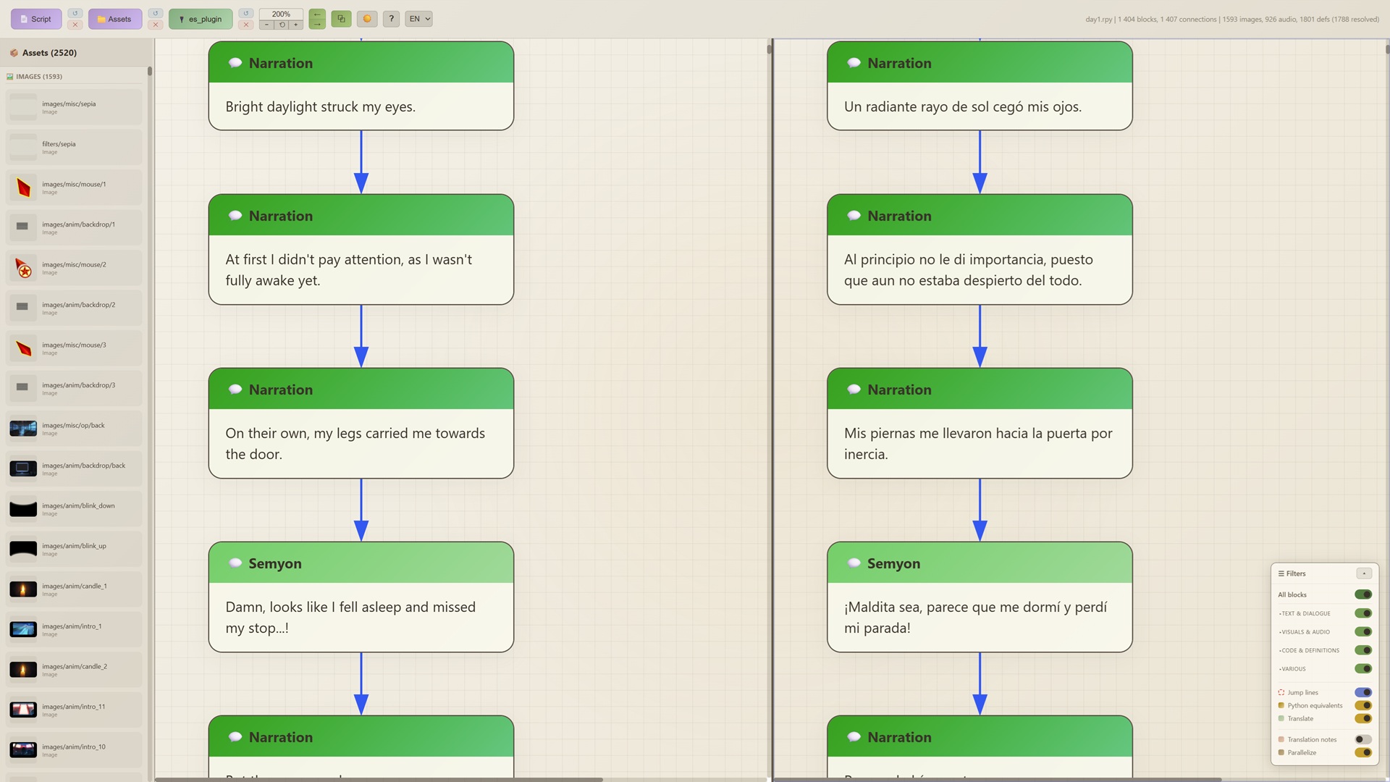Click the es_plugin button

point(201,19)
